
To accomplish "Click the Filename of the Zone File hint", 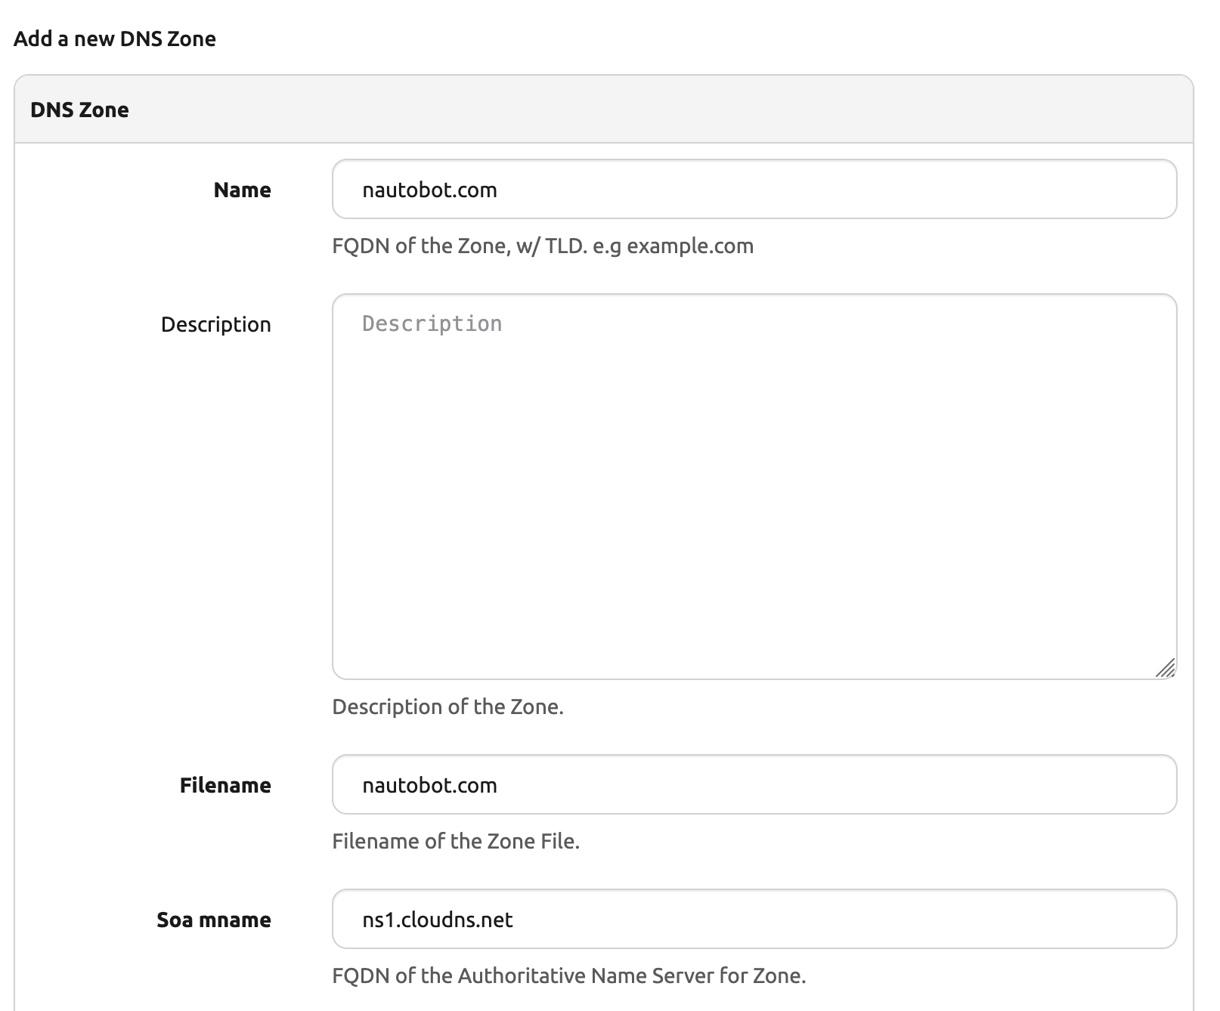I will click(456, 841).
